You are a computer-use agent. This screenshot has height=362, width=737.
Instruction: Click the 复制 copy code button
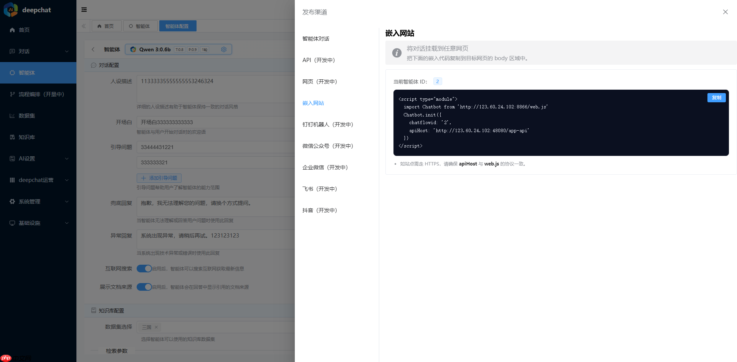click(x=716, y=98)
